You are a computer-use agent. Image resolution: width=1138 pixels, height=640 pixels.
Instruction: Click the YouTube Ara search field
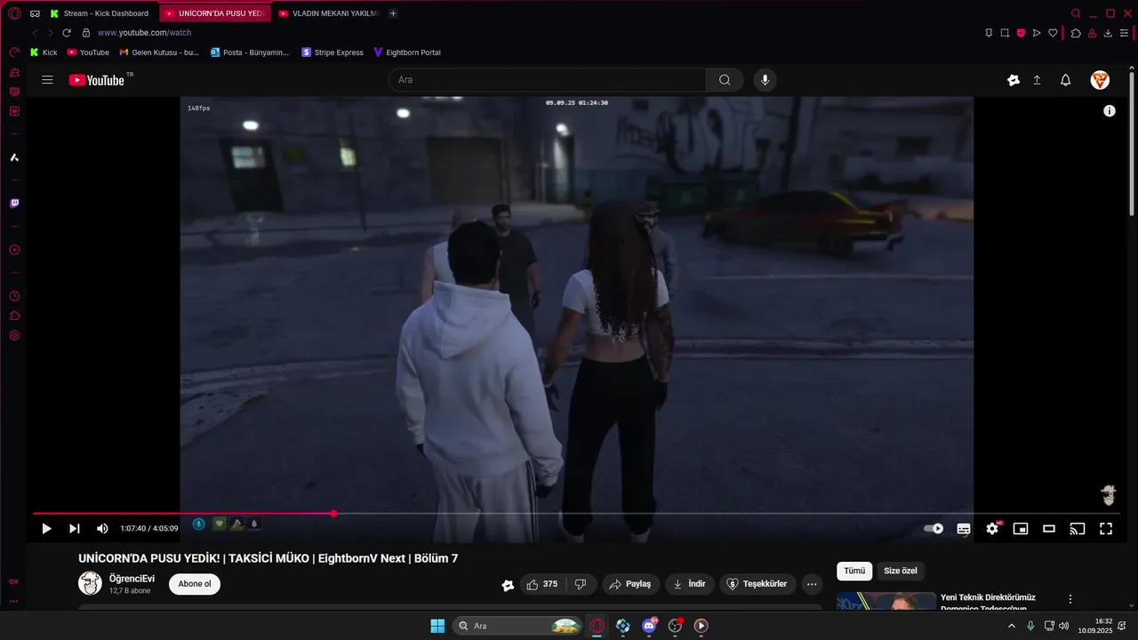click(548, 80)
